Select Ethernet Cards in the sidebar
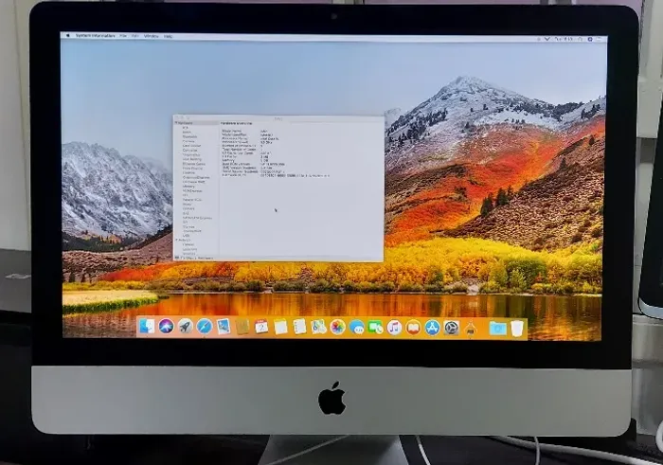663x465 pixels. [x=194, y=164]
